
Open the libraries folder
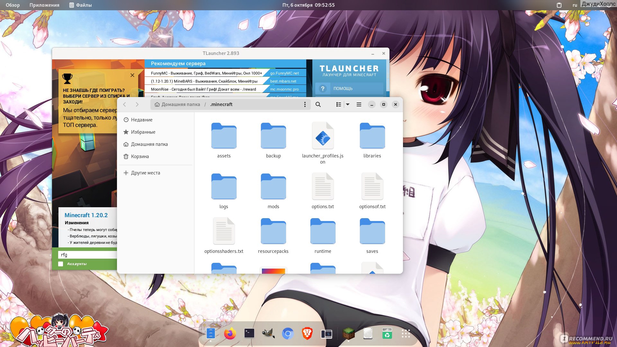pyautogui.click(x=372, y=140)
